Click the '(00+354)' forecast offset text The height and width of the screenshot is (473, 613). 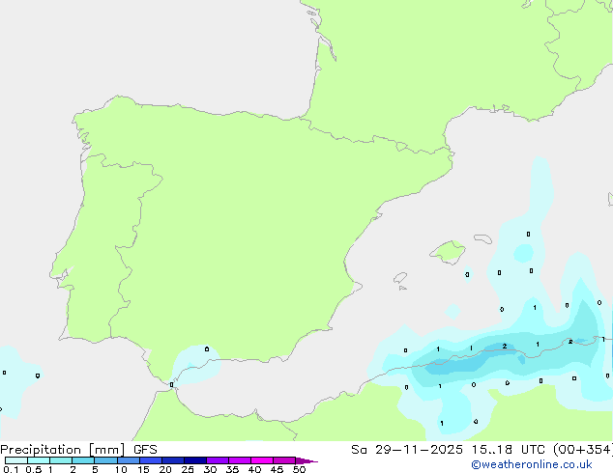(583, 450)
